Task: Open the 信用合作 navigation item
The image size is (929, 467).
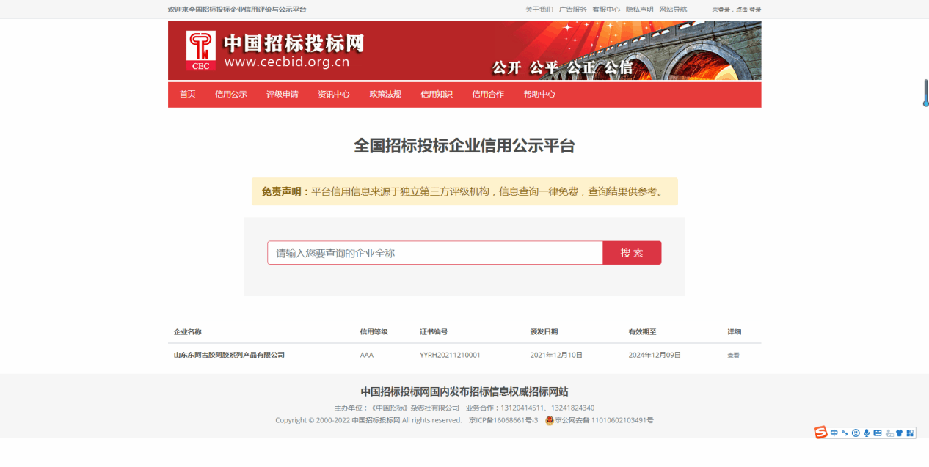Action: click(488, 95)
